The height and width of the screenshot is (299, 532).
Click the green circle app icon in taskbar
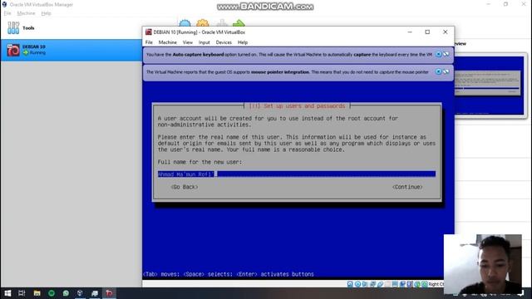tap(52, 293)
